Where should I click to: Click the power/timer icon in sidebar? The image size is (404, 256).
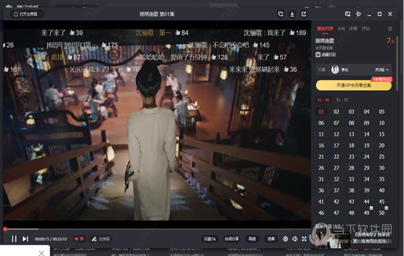pos(390,28)
